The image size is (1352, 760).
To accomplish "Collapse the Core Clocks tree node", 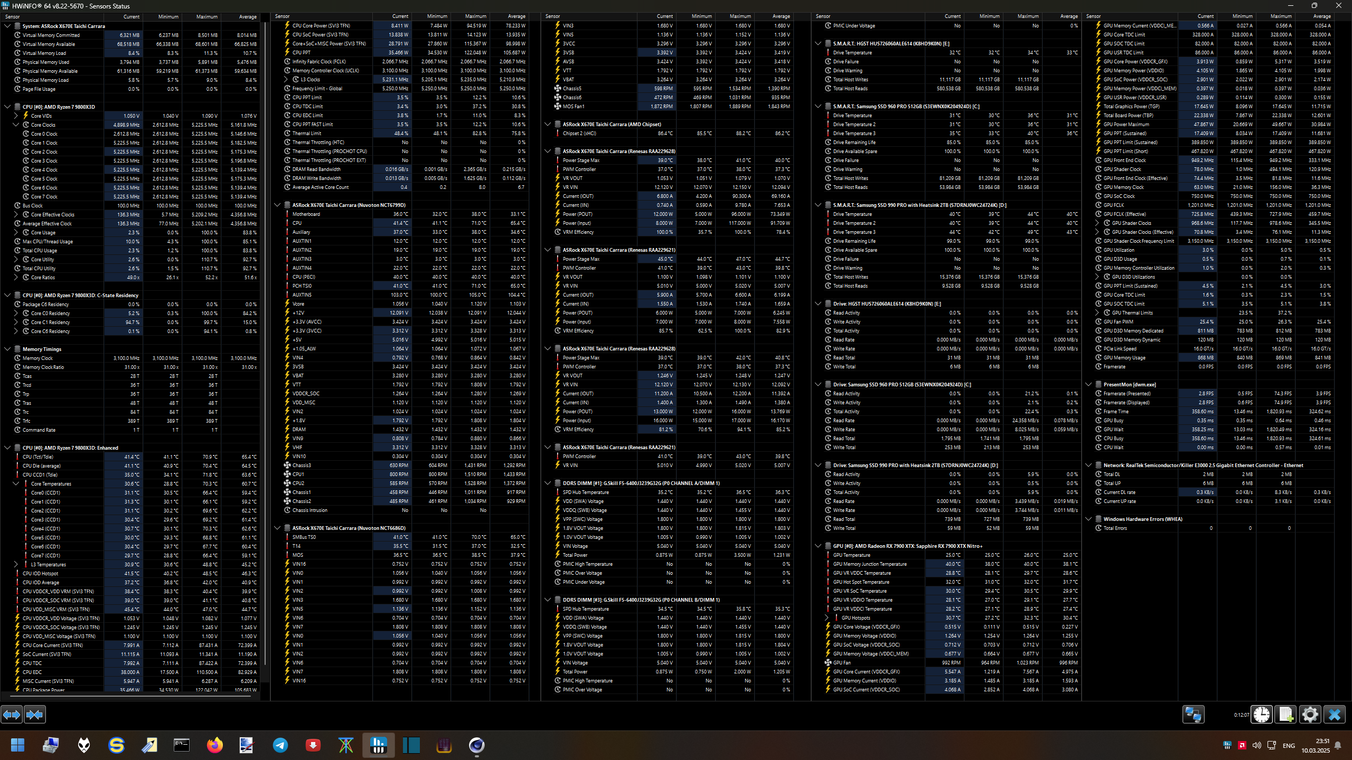I will (x=16, y=125).
